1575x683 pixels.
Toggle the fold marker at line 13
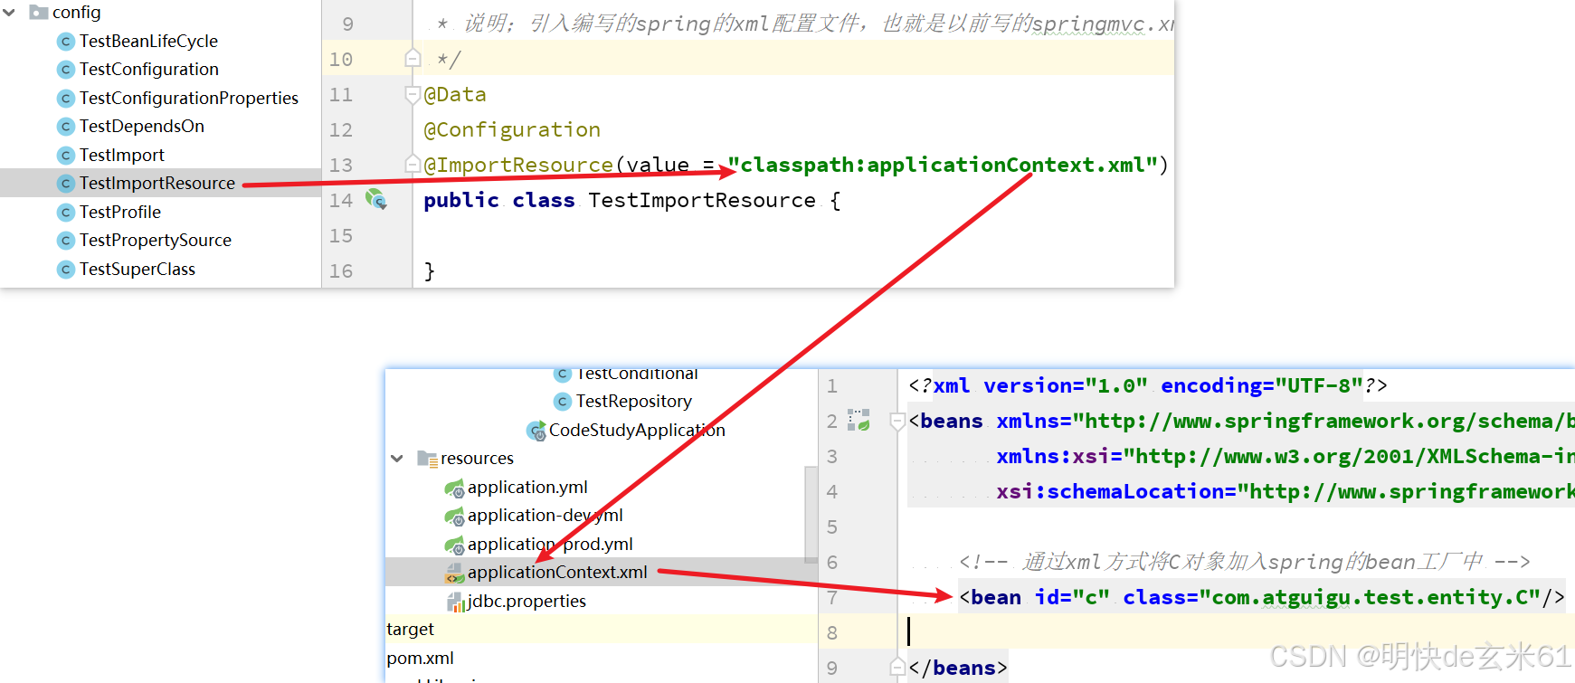(x=413, y=164)
